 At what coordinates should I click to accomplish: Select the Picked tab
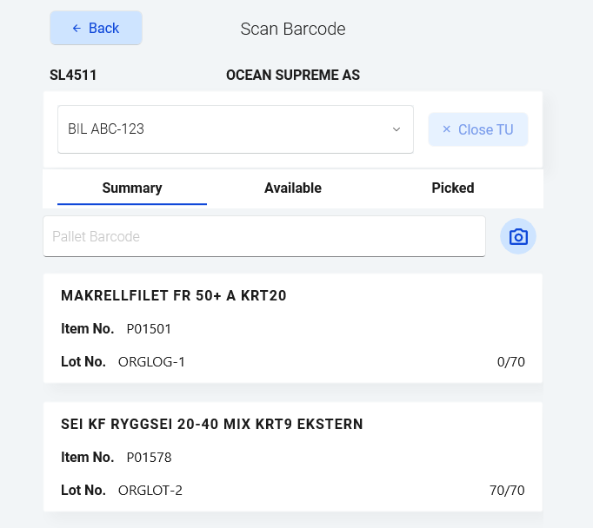click(453, 188)
